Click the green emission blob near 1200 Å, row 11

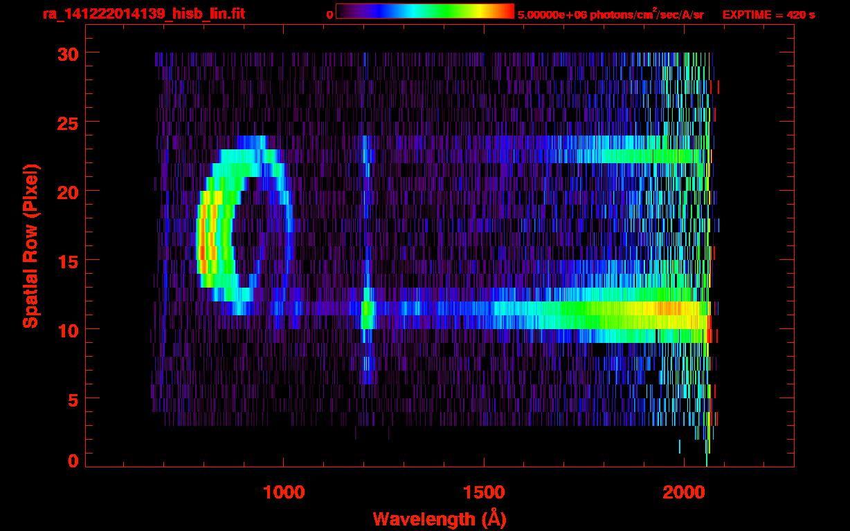(368, 315)
